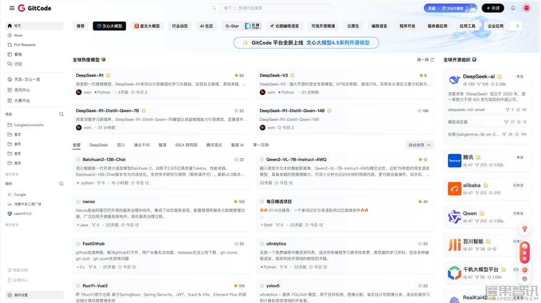
Task: Select the 仓颉编程语言 category tab
Action: (x=285, y=26)
